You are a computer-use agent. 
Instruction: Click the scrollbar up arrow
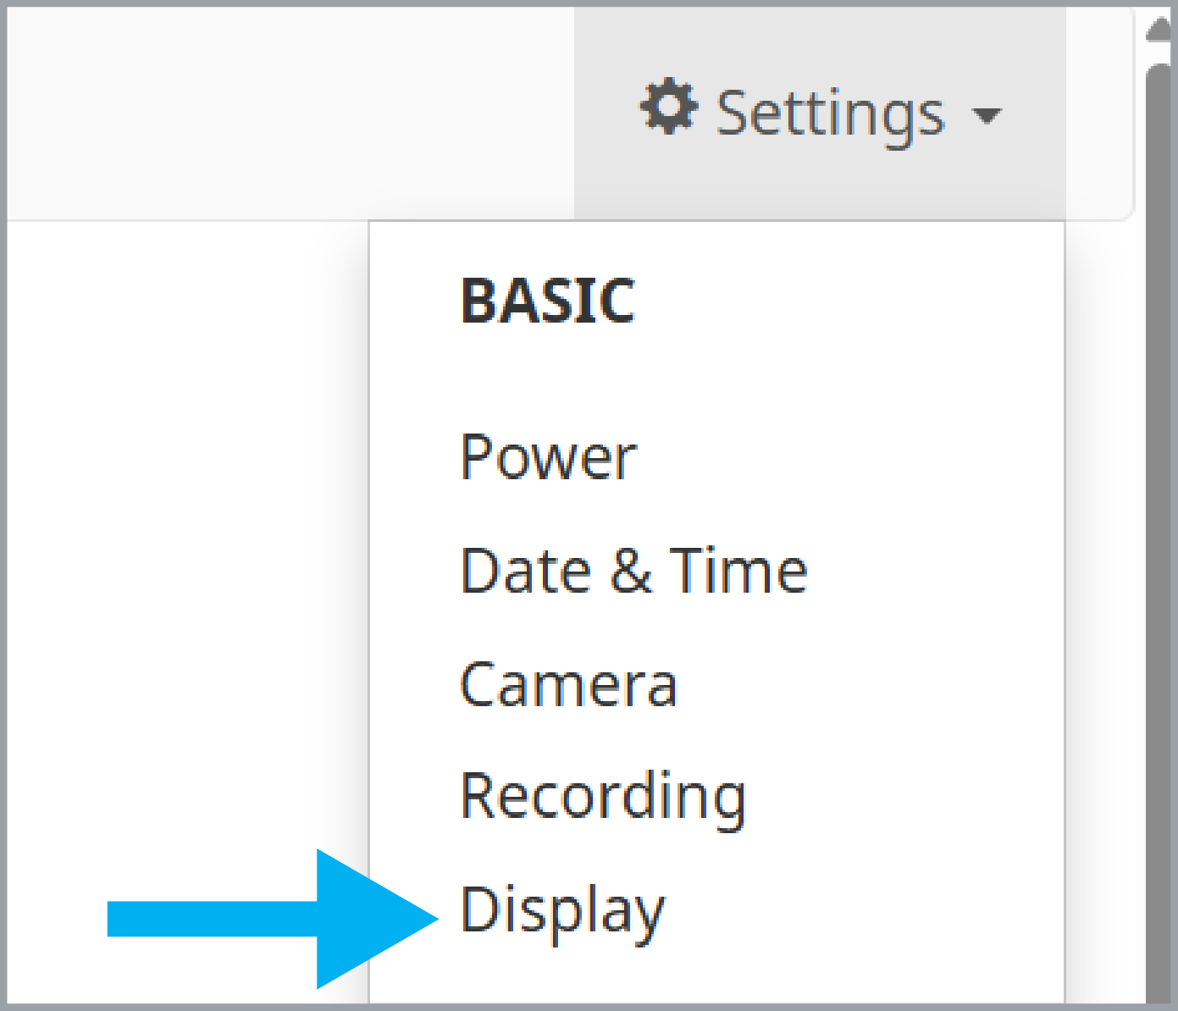[1160, 30]
